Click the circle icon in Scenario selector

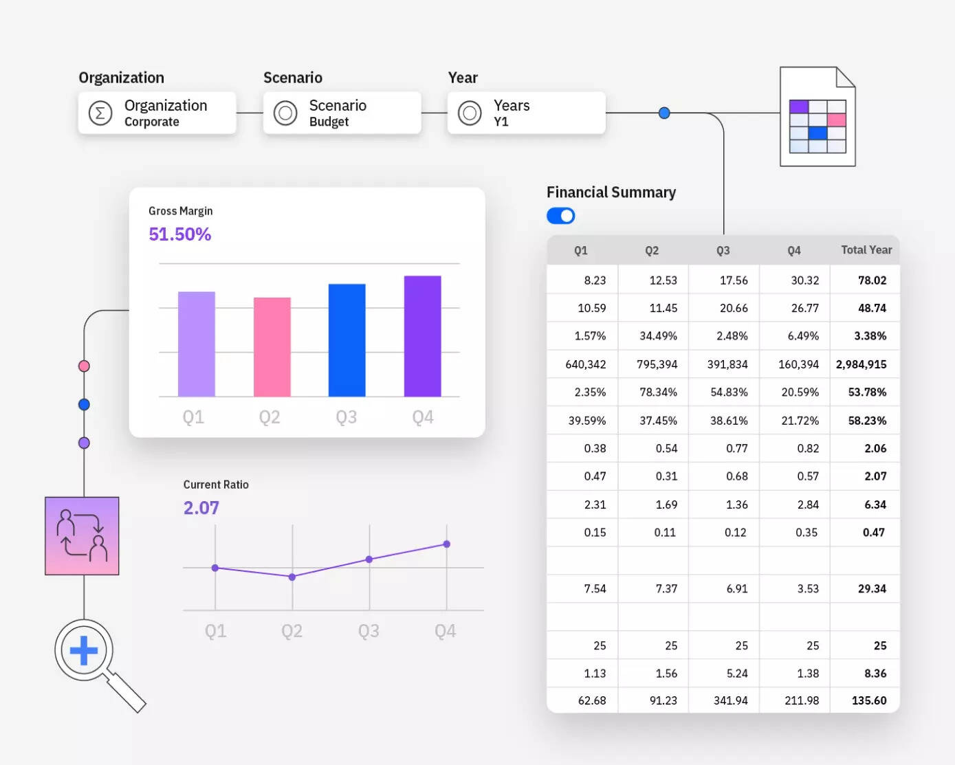pos(285,113)
